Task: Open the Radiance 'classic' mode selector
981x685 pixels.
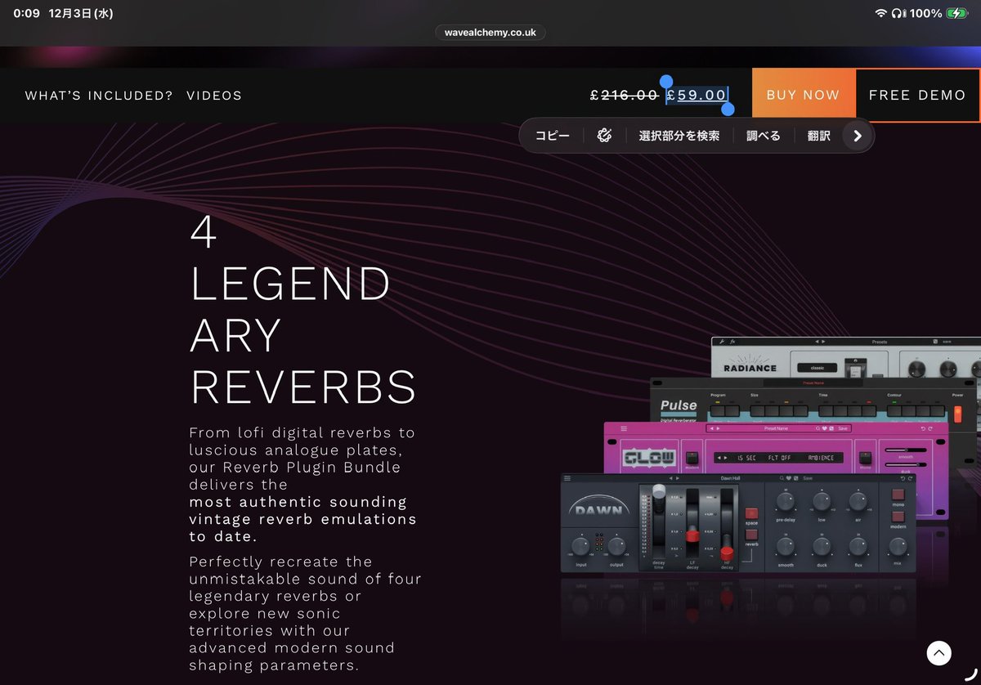Action: (x=817, y=368)
